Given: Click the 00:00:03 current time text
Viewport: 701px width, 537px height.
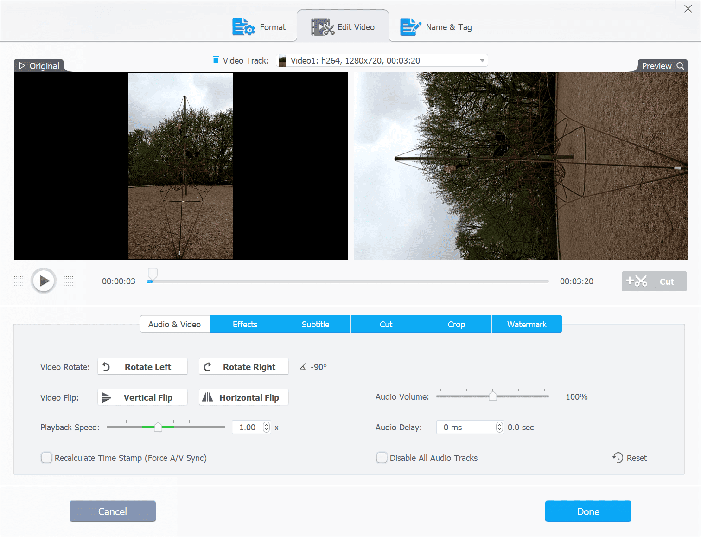Looking at the screenshot, I should [x=119, y=281].
